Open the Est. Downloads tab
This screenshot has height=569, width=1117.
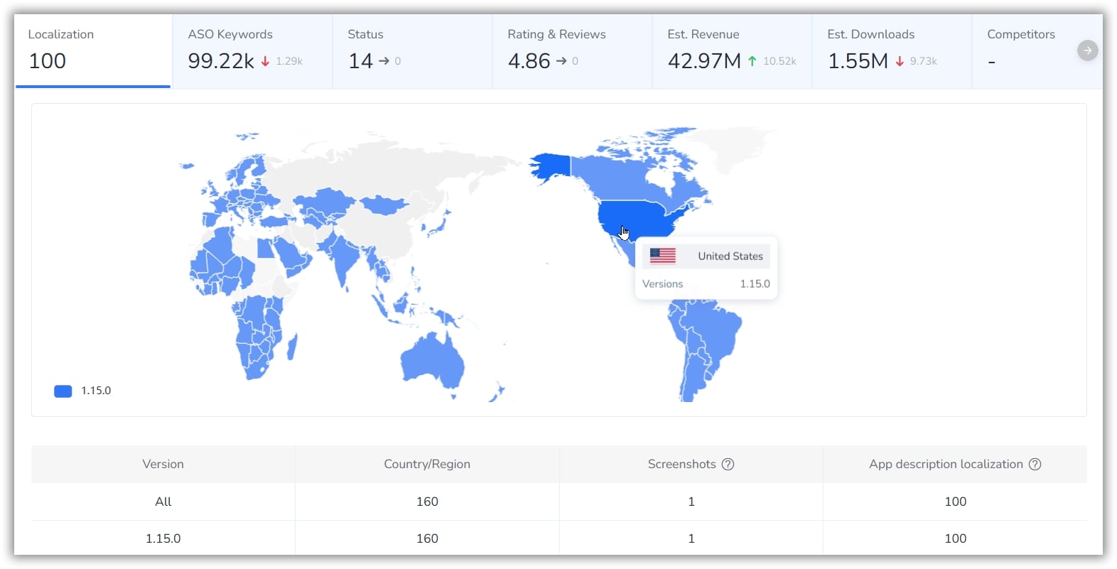(892, 51)
